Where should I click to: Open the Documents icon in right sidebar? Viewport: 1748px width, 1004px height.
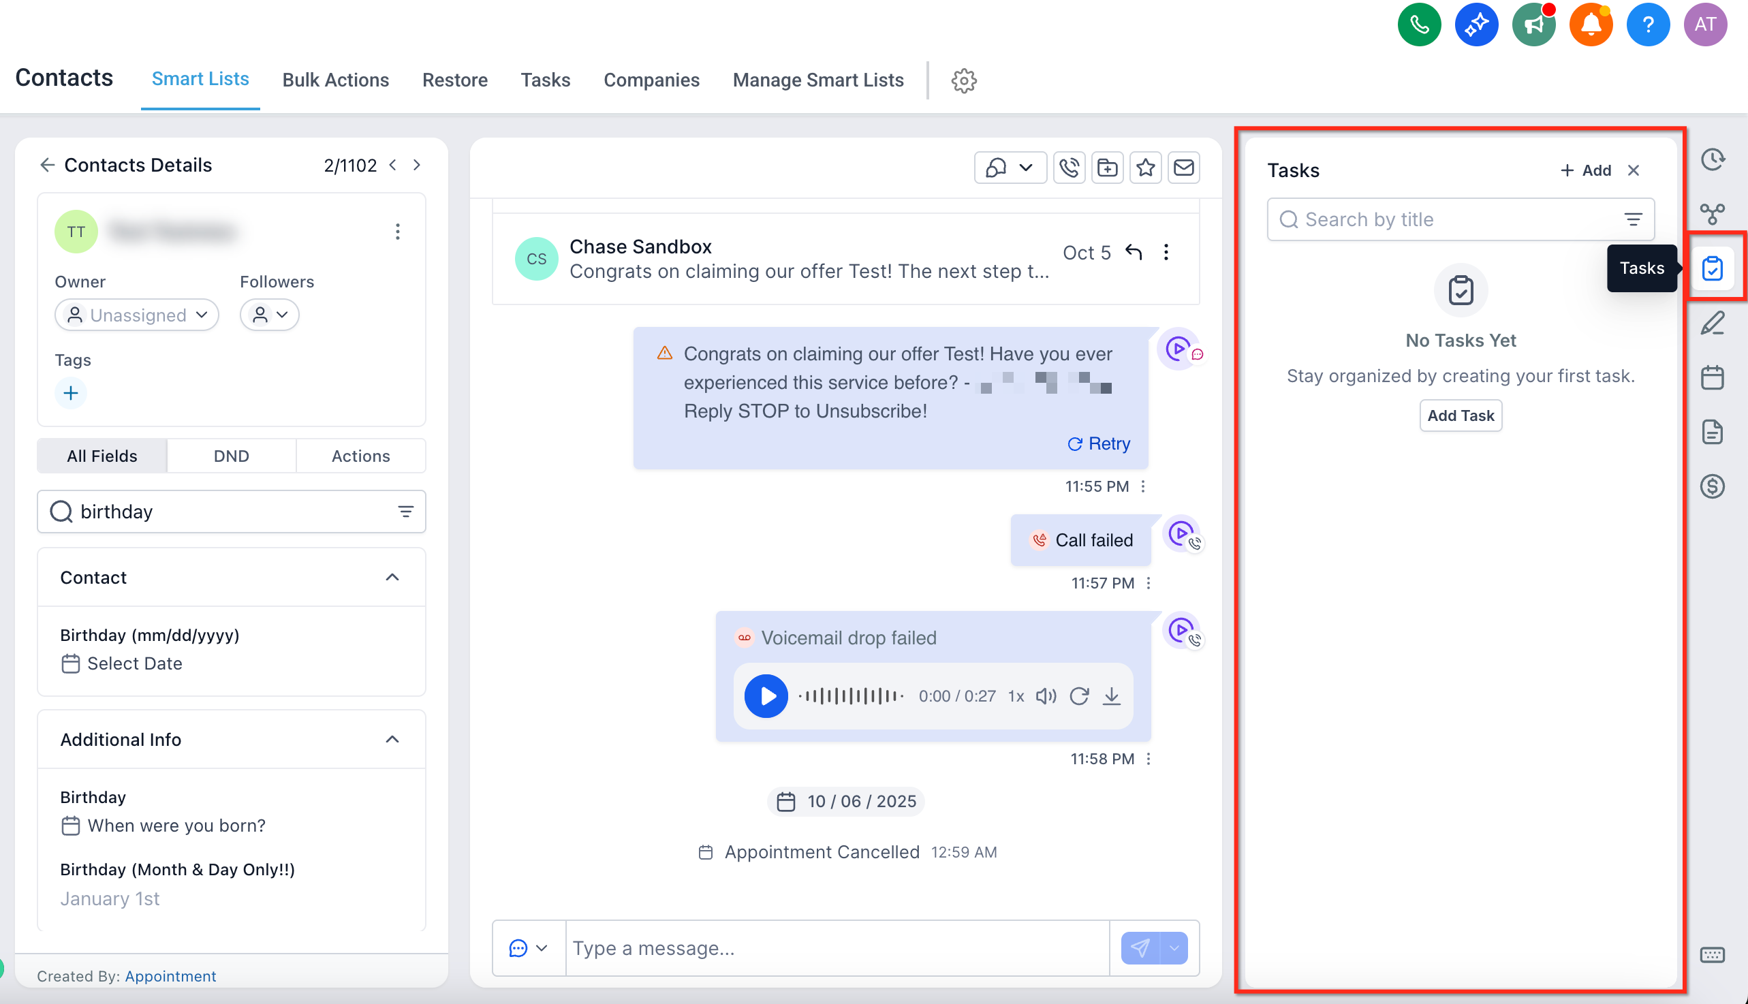pyautogui.click(x=1712, y=433)
